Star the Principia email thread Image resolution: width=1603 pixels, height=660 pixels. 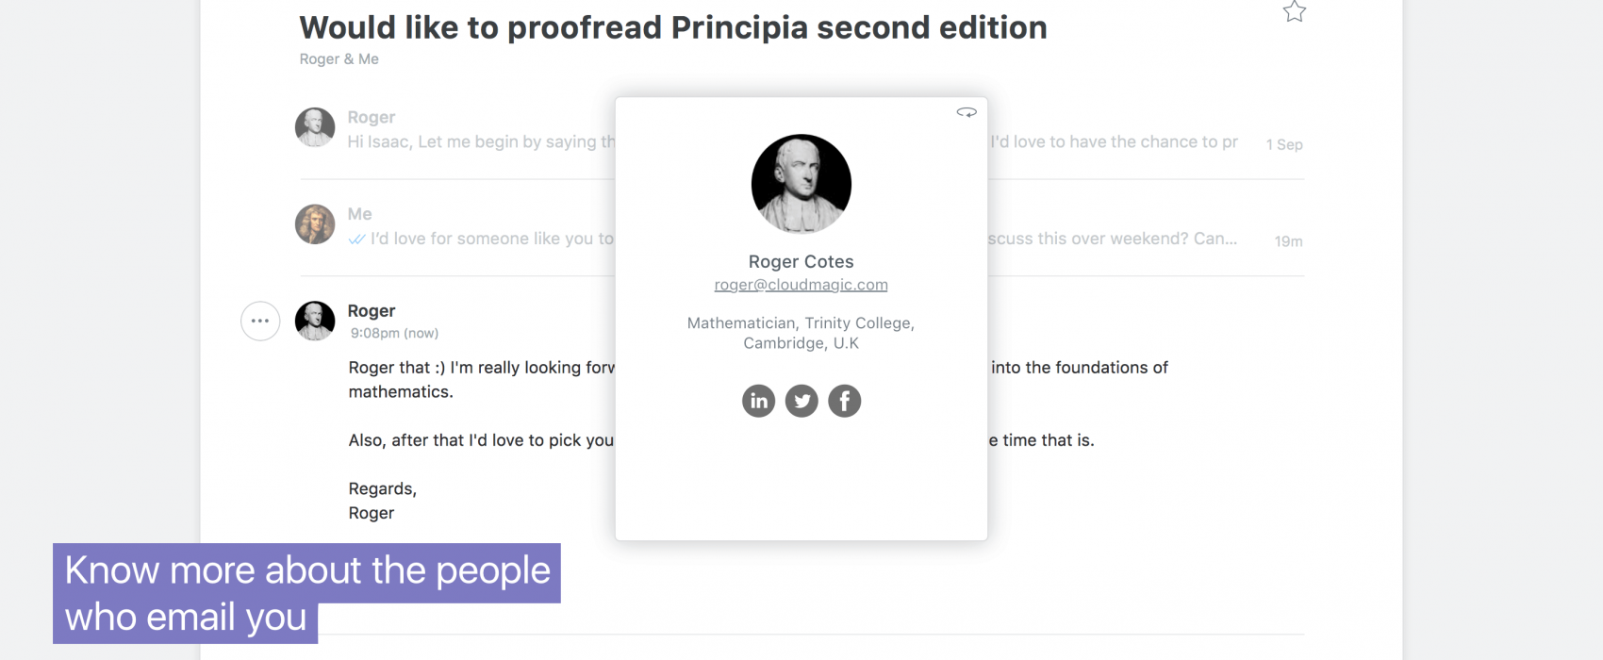pyautogui.click(x=1295, y=11)
